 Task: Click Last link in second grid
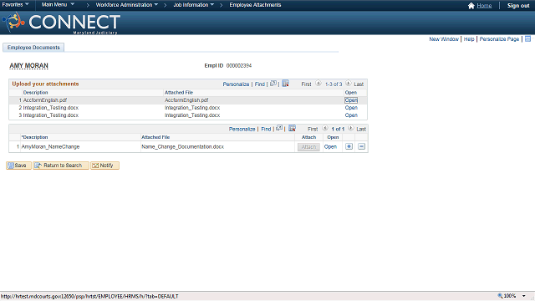coord(361,129)
